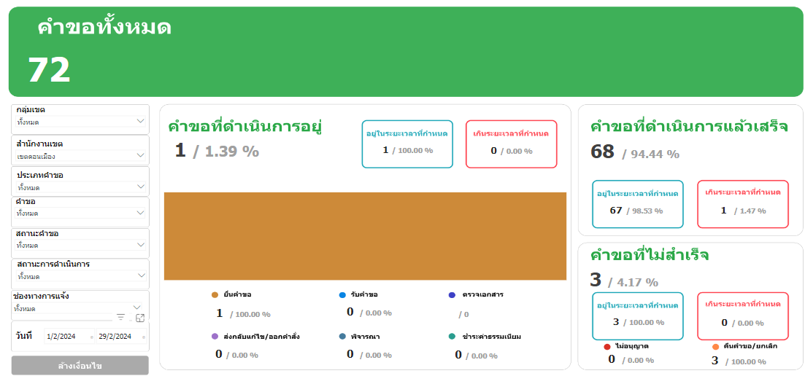This screenshot has height=376, width=805.
Task: Click the teal ชำระค่าธรรมเนียม legend dot
Action: (x=452, y=337)
